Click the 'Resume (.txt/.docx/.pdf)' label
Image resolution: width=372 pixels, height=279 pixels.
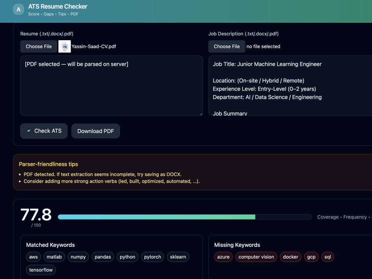coord(47,34)
